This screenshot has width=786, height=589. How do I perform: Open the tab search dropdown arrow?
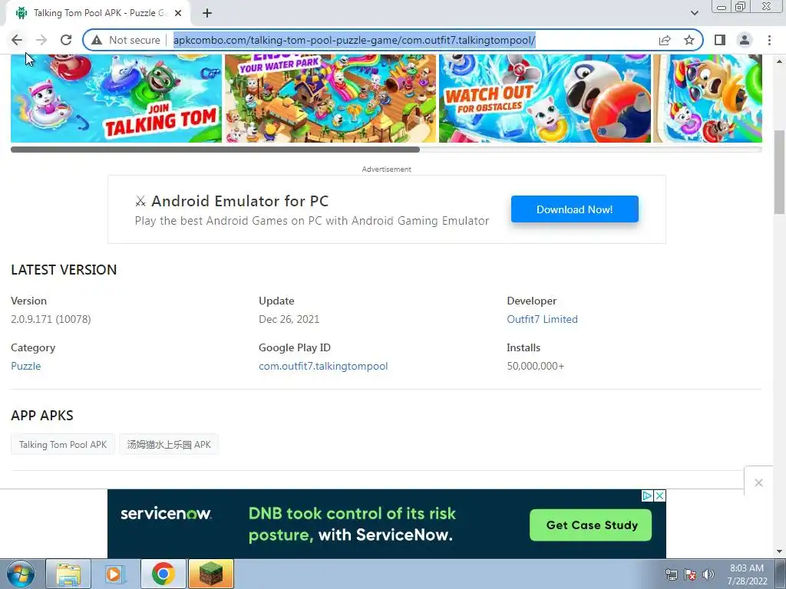694,14
